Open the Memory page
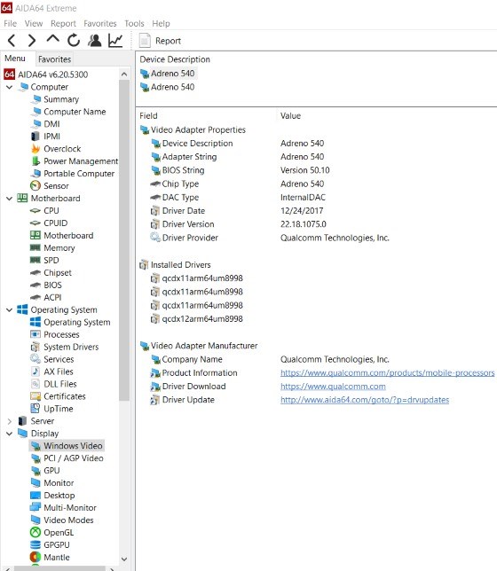The height and width of the screenshot is (571, 497). (x=52, y=248)
